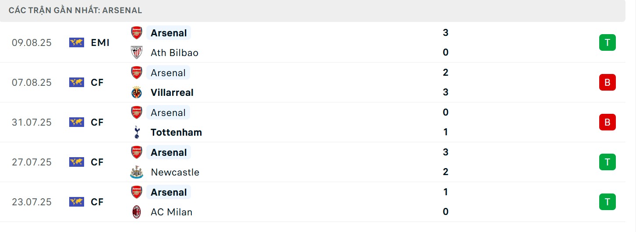This screenshot has height=232, width=636.
Task: Click the green T badge for AC Milan match
Action: 607,202
